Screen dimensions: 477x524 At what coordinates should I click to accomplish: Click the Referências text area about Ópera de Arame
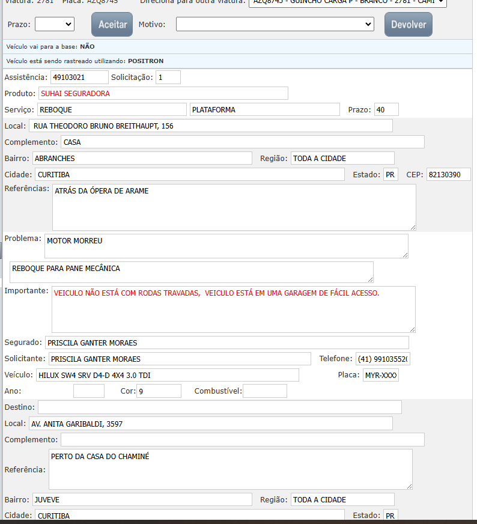[x=234, y=207]
